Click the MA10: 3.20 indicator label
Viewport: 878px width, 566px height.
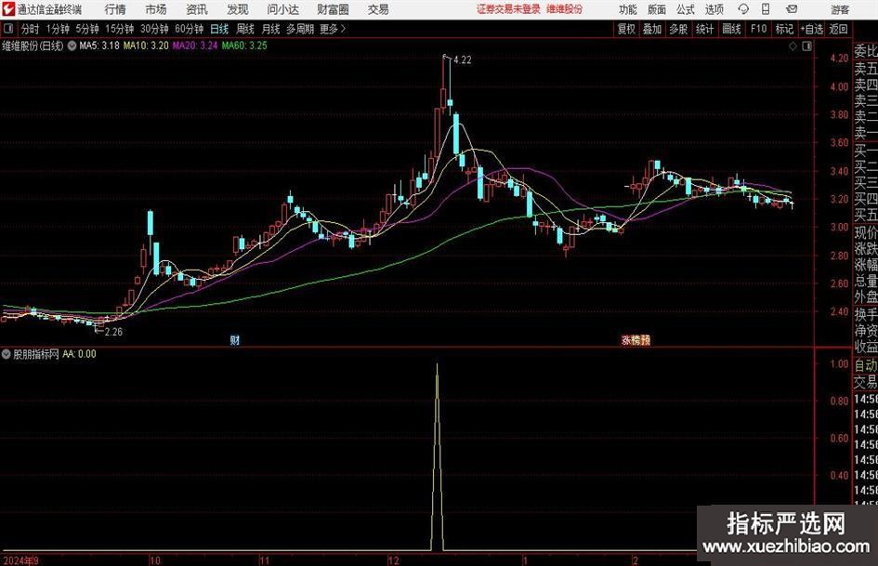point(146,46)
